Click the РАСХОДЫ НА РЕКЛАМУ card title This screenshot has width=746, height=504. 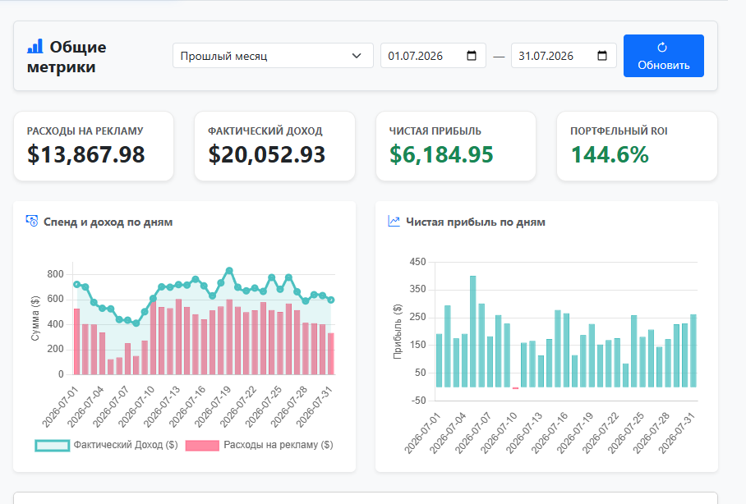pyautogui.click(x=85, y=131)
